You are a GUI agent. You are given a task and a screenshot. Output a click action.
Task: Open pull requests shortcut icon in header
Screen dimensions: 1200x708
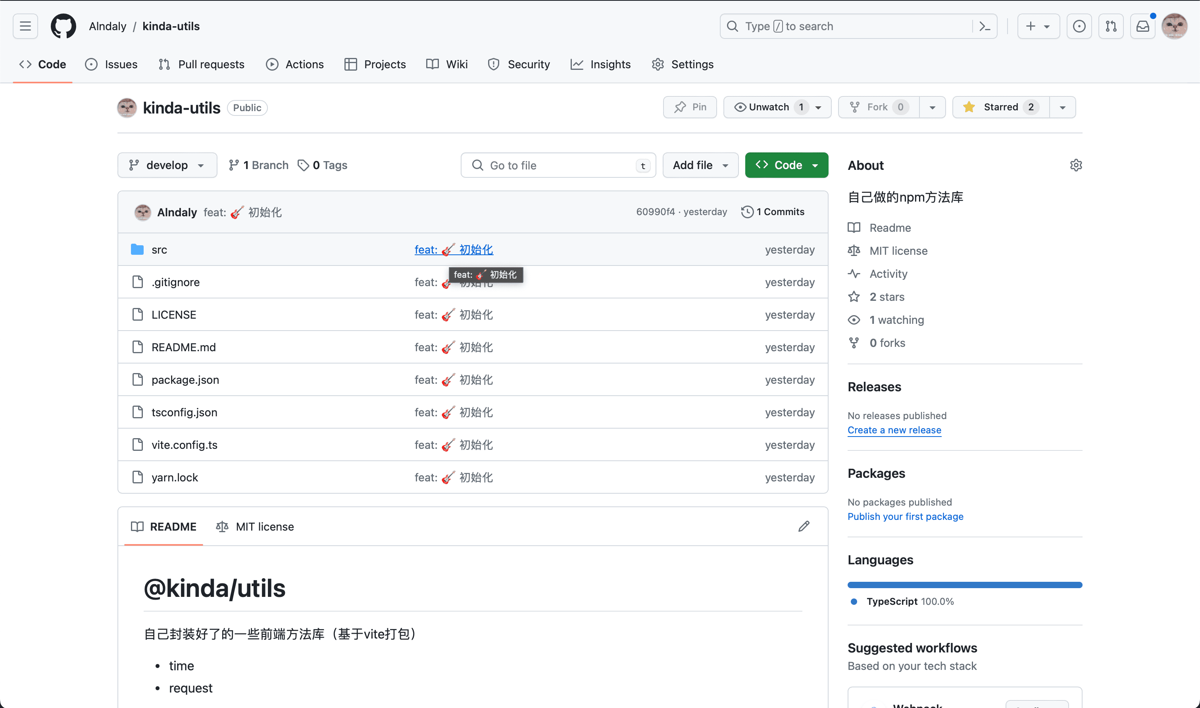1111,26
